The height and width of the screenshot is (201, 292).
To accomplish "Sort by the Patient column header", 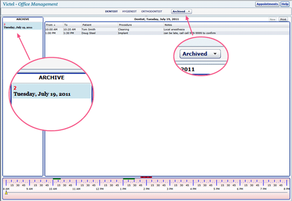I will click(99, 25).
